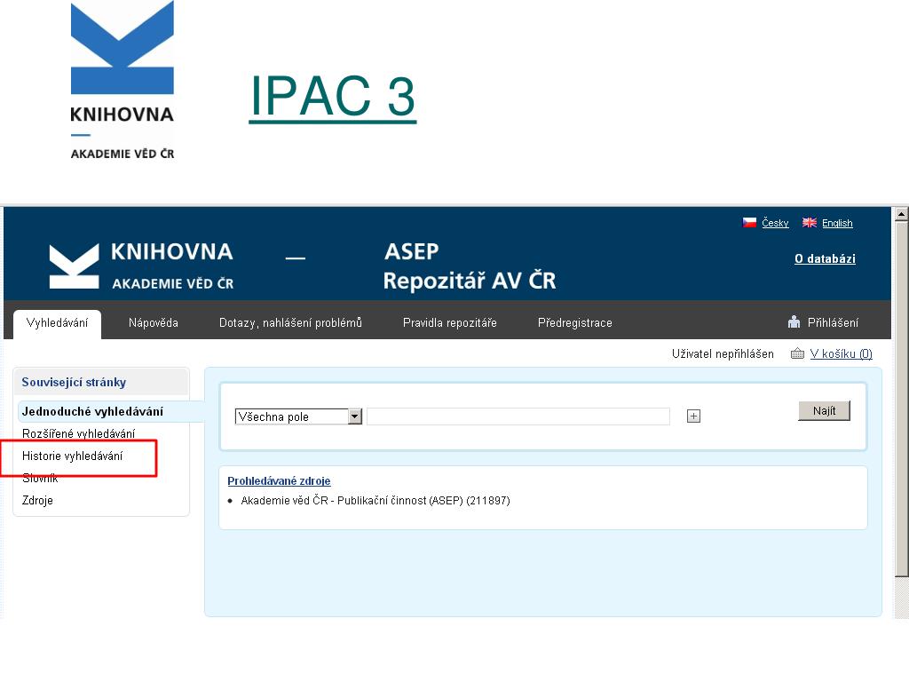Click the ASEP Repozitář AV ČR title

[x=470, y=266]
